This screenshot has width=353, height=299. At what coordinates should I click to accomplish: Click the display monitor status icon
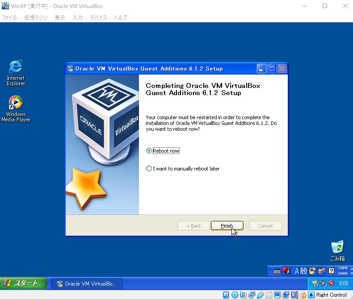(x=277, y=295)
